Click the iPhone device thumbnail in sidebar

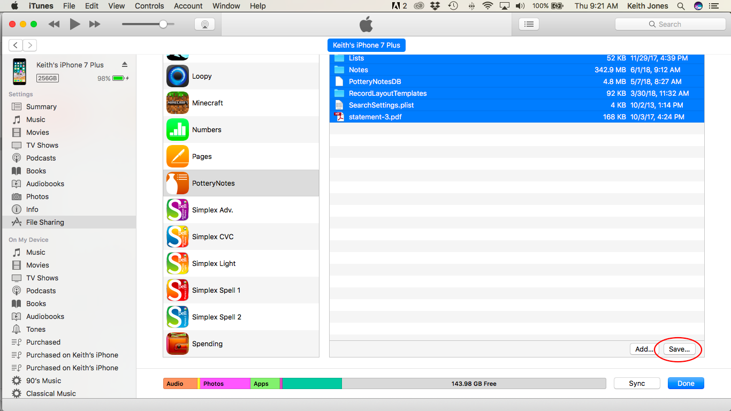point(20,72)
